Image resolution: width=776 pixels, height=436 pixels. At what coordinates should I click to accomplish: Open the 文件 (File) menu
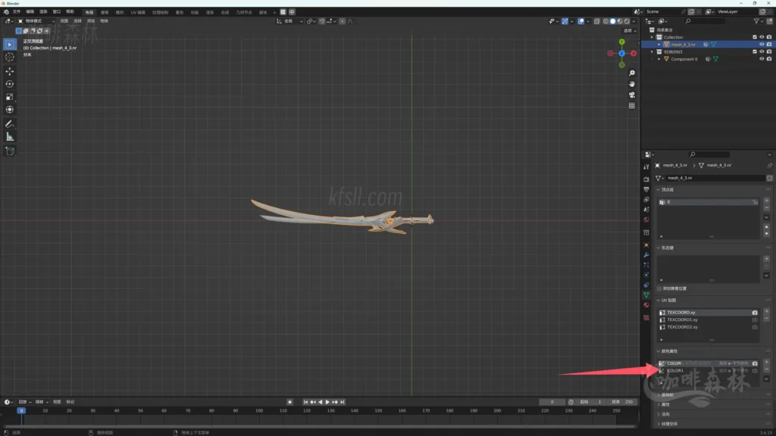coord(17,12)
